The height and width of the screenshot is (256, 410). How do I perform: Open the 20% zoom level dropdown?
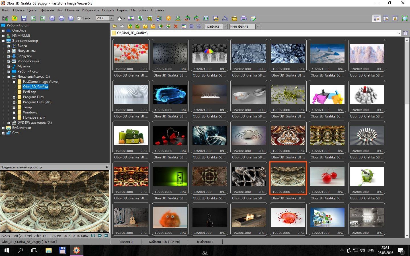(x=111, y=18)
